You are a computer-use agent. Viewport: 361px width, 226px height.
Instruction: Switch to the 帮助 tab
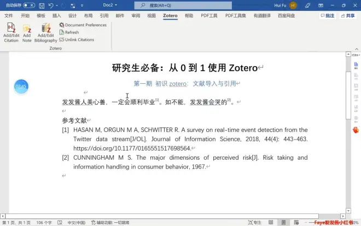click(189, 16)
